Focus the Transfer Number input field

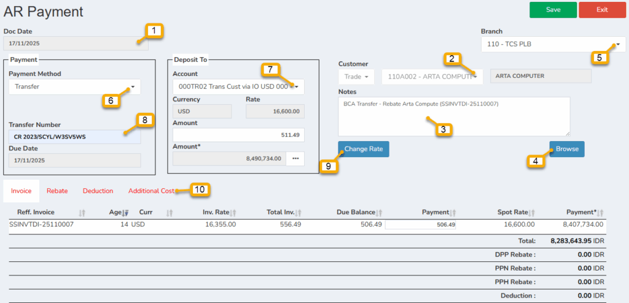tap(74, 137)
